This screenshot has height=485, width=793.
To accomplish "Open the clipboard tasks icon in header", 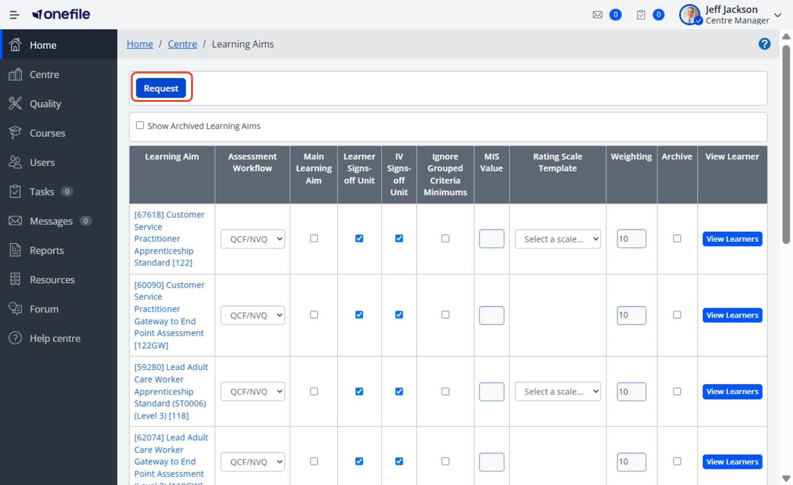I will click(641, 15).
